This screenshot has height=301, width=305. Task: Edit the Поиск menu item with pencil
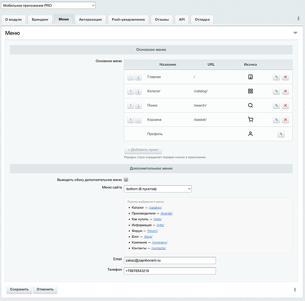[x=276, y=105]
